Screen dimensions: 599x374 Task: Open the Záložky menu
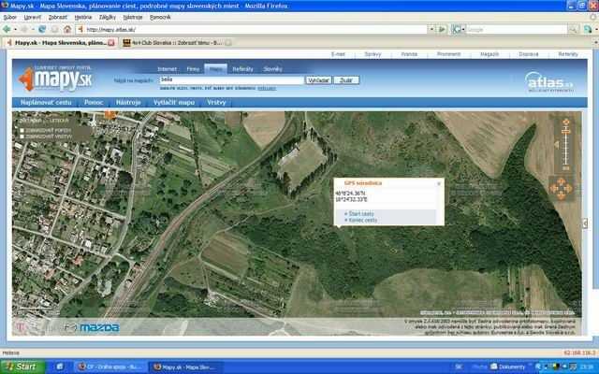click(108, 17)
